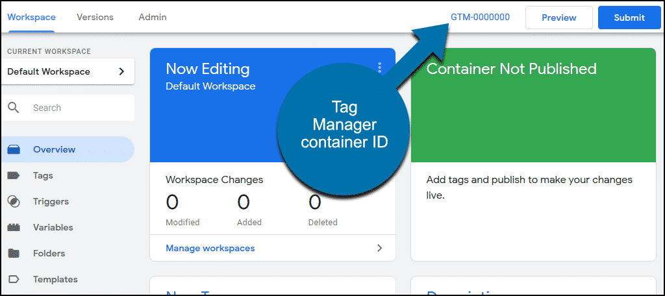
Task: Expand the Default Workspace selector chevron
Action: coord(121,71)
